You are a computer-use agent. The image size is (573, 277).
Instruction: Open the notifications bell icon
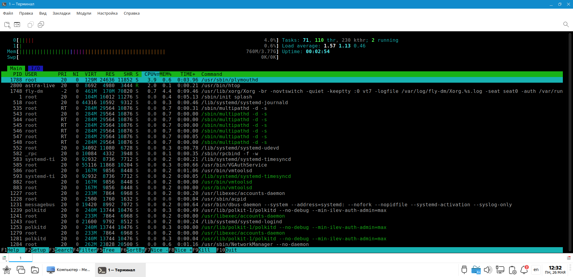[524, 270]
